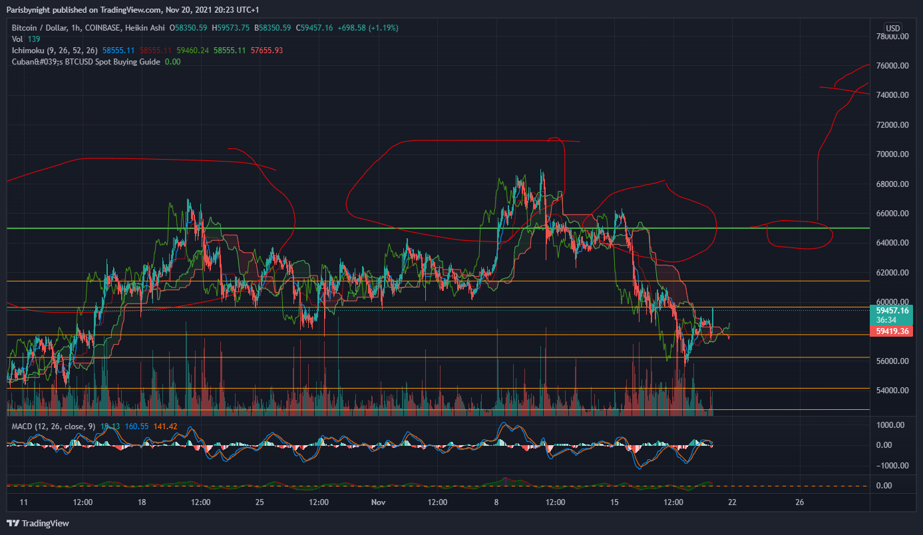The height and width of the screenshot is (535, 923).
Task: Click the 22 date label on time axis
Action: pyautogui.click(x=732, y=502)
